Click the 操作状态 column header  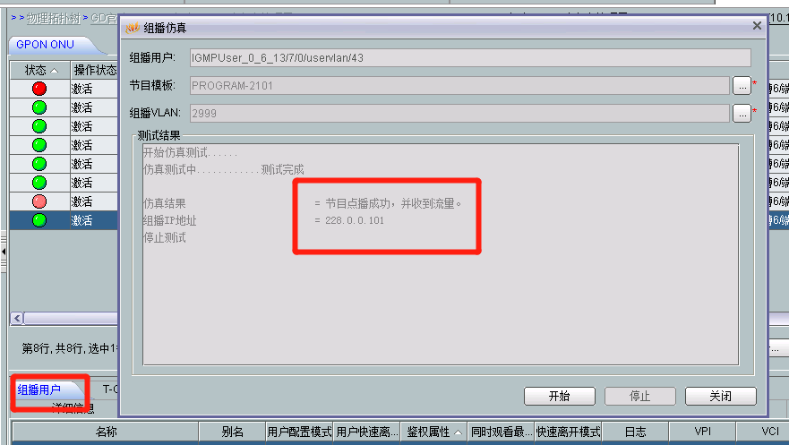coord(95,70)
